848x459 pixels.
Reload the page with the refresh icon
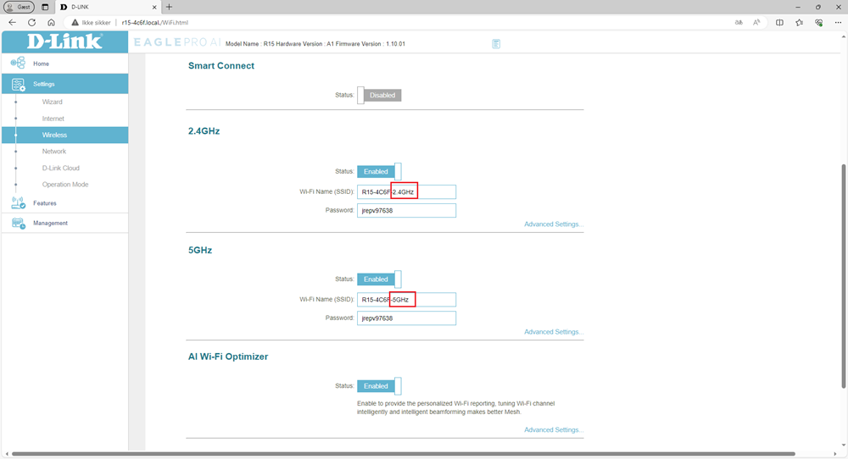[32, 23]
